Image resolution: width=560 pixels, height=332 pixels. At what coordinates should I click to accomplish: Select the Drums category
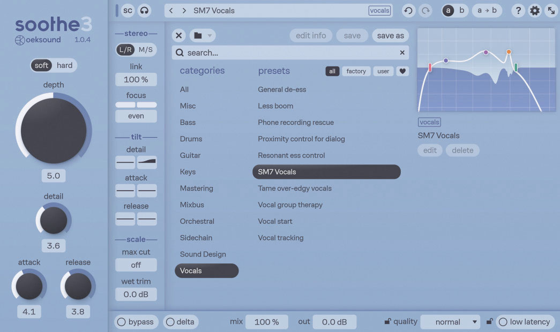pos(191,139)
